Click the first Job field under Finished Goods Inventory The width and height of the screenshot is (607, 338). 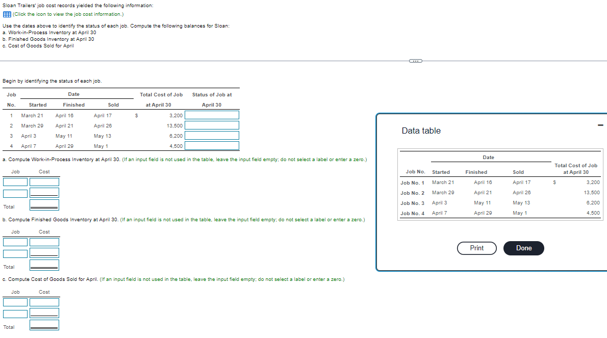[x=15, y=242]
